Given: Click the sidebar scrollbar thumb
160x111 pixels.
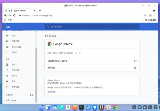Looking at the screenshot, I should pos(36,75).
